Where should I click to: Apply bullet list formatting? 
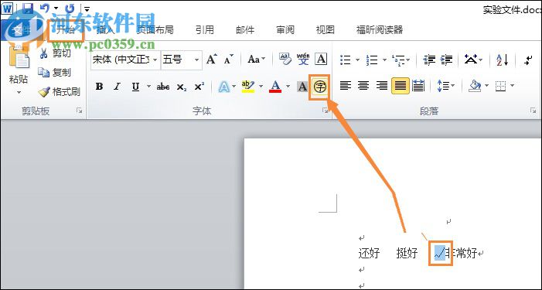[346, 60]
